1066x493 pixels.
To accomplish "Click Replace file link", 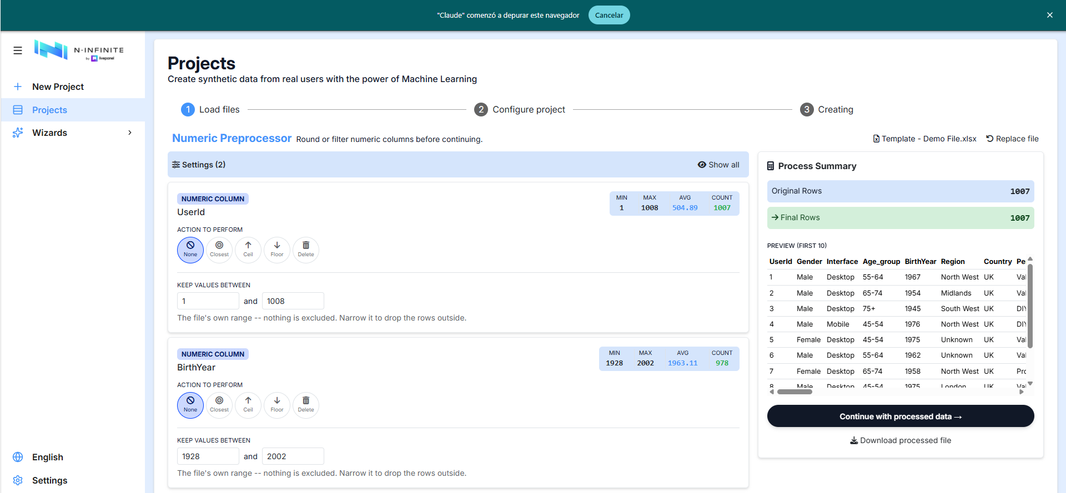I will [x=1012, y=139].
